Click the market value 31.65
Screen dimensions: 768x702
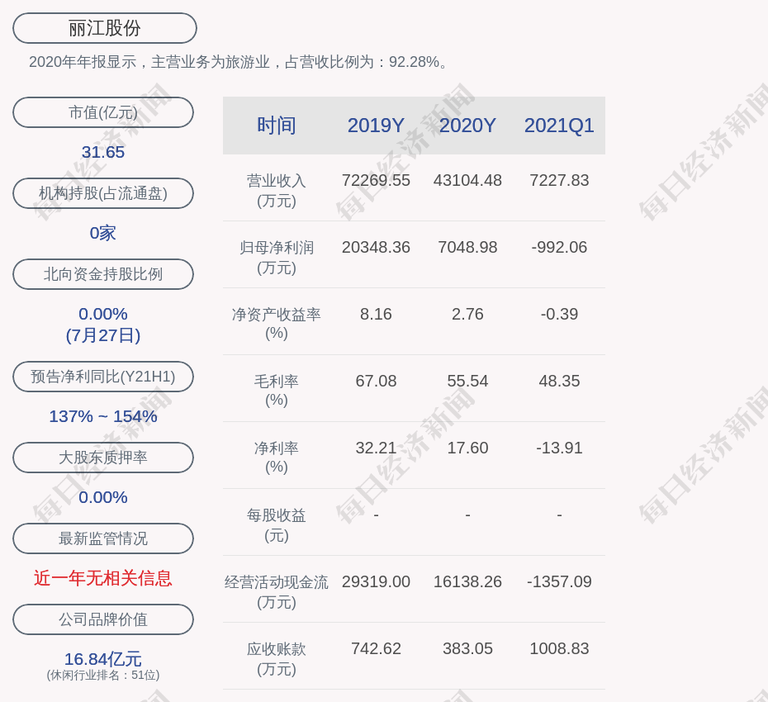click(103, 152)
